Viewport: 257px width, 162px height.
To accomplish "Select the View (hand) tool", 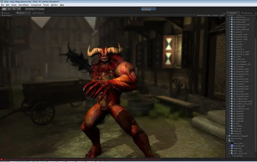I will [4, 9].
